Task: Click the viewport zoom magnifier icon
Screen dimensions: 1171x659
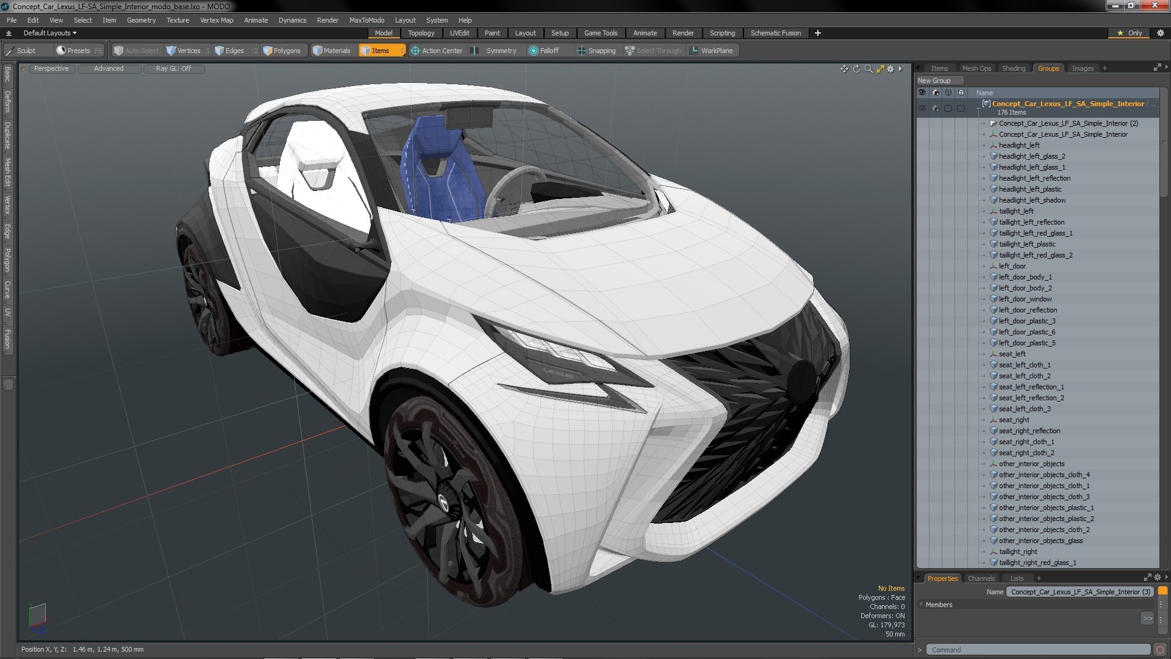Action: (x=868, y=69)
